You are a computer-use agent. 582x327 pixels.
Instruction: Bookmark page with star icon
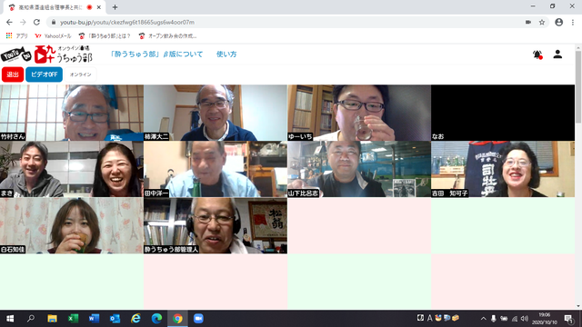[x=542, y=22]
